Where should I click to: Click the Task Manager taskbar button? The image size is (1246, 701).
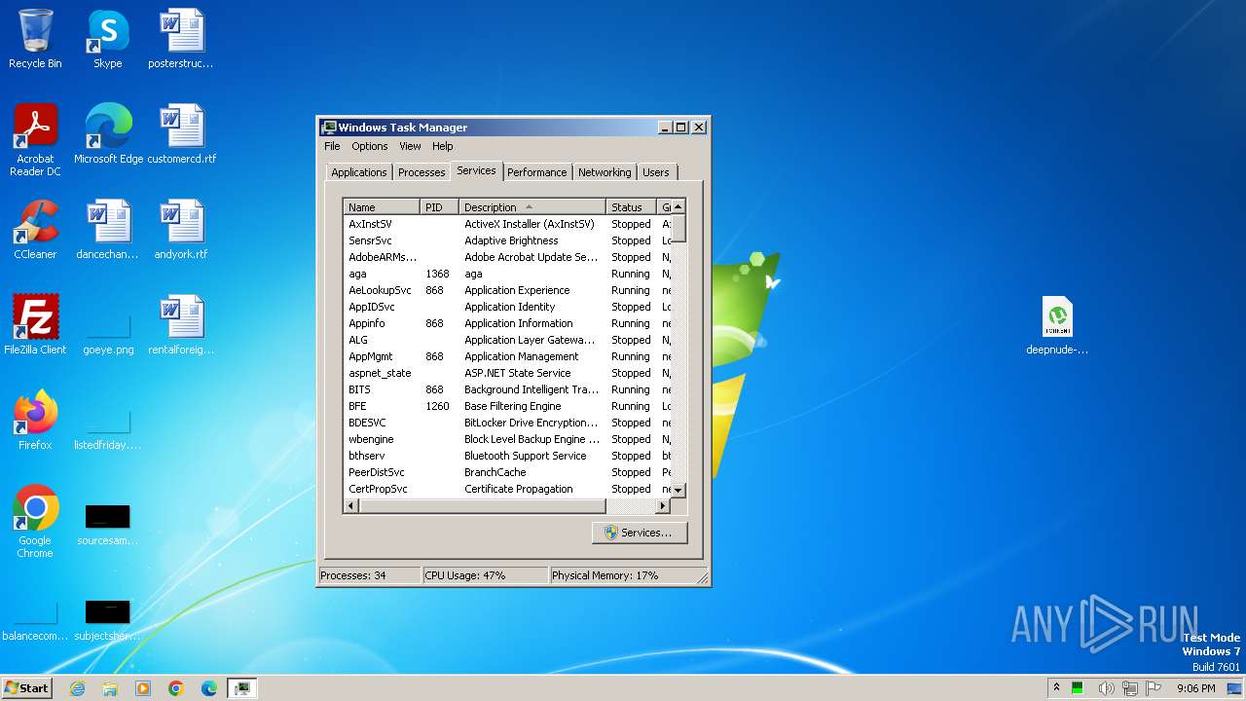241,688
